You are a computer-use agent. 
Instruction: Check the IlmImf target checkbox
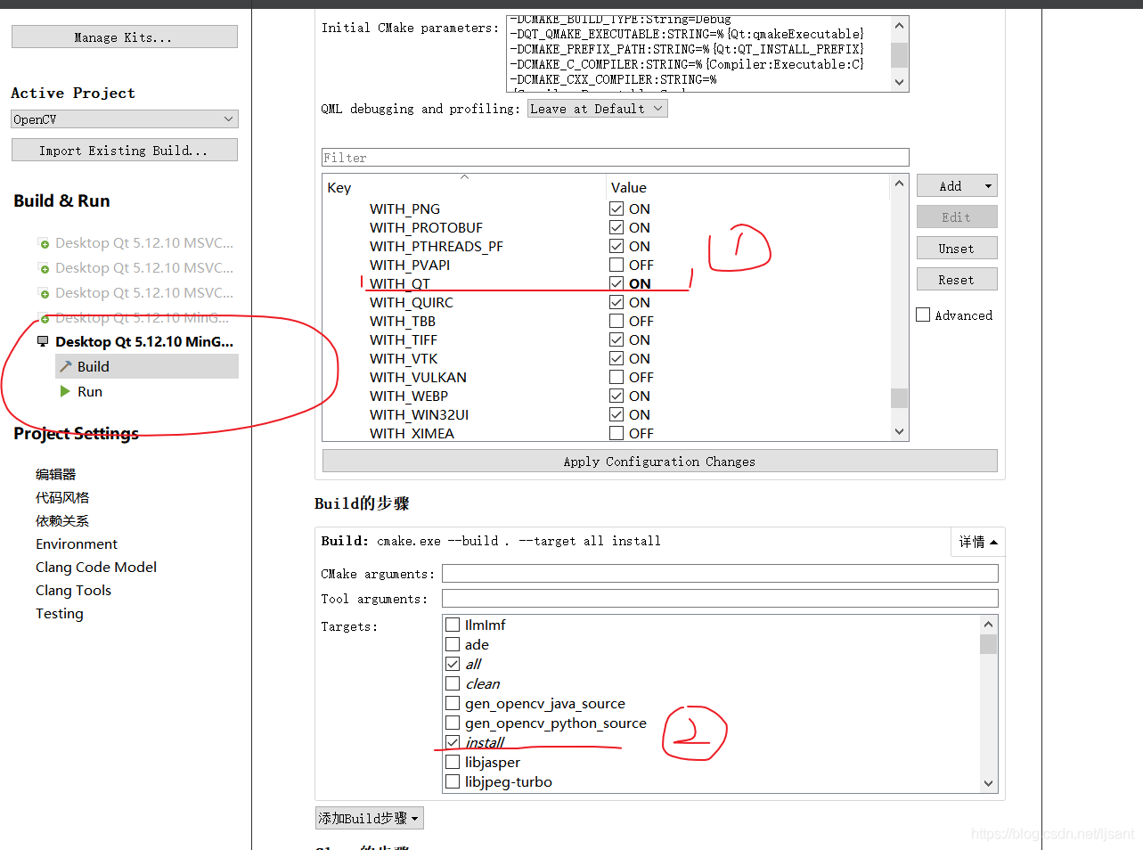pyautogui.click(x=453, y=625)
